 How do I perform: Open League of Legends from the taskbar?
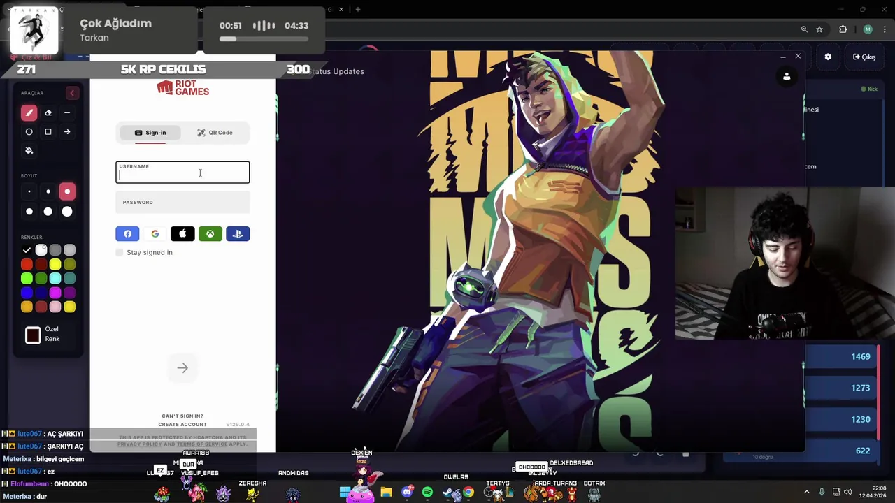coord(510,493)
